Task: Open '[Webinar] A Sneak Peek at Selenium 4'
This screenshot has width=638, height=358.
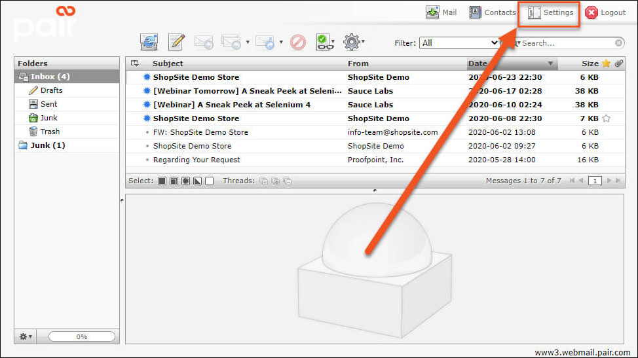Action: 375,105
